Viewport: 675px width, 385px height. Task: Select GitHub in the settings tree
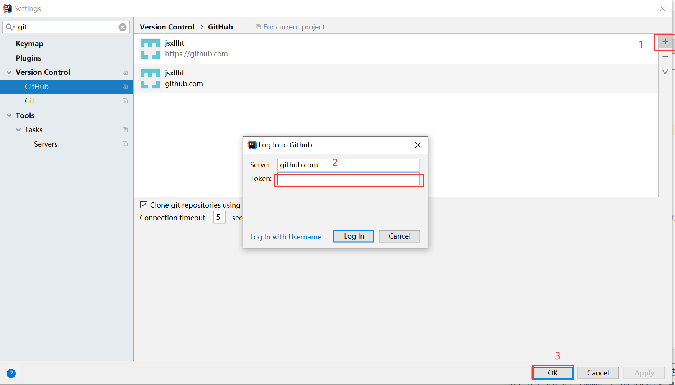[x=67, y=87]
